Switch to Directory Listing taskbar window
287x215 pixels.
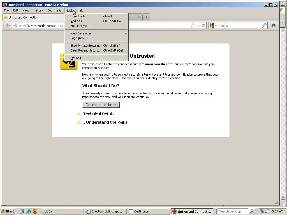106,211
